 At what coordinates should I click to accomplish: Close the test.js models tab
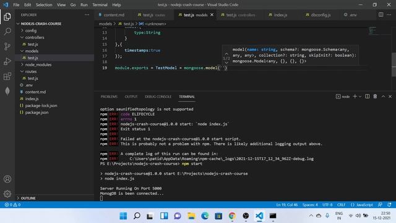(212, 15)
